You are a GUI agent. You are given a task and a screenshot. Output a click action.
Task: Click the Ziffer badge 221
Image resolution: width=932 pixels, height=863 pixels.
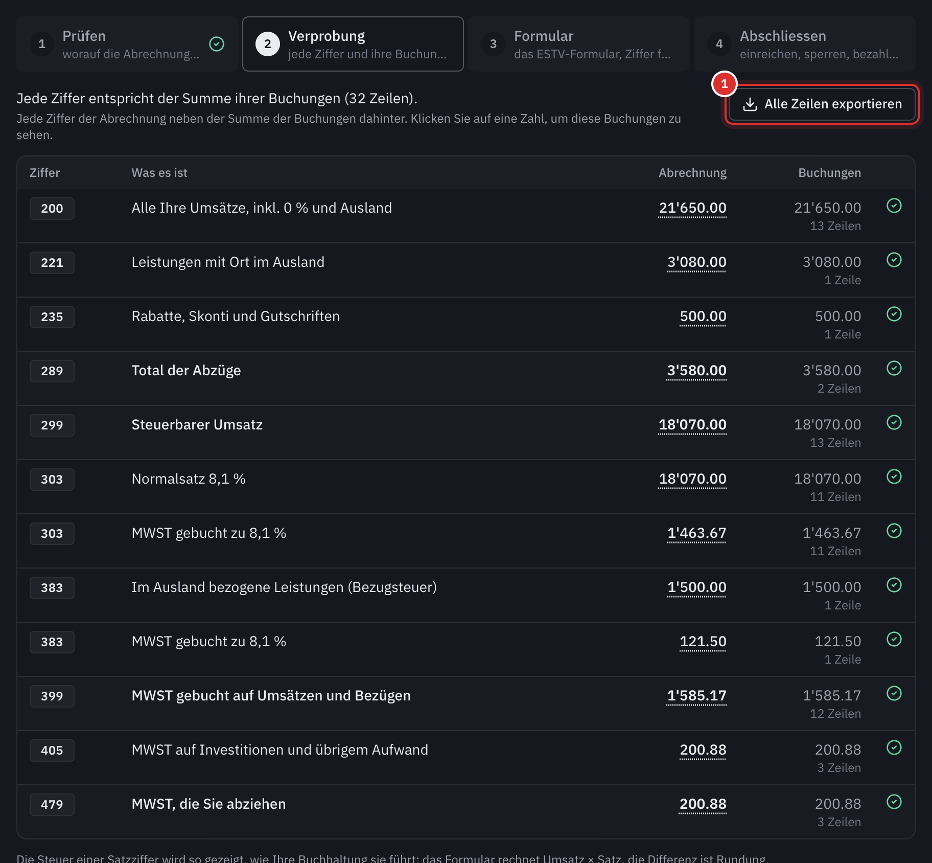(x=52, y=263)
